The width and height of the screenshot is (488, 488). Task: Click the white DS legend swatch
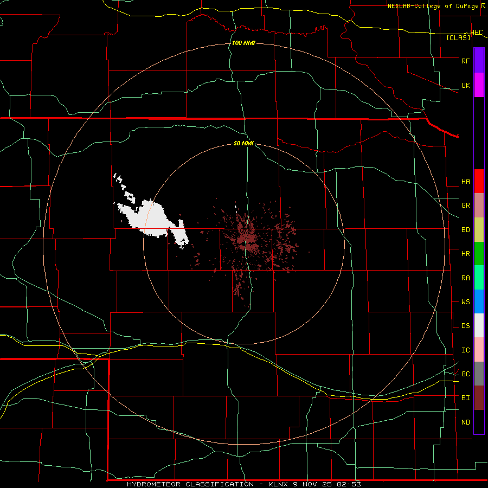click(x=479, y=325)
